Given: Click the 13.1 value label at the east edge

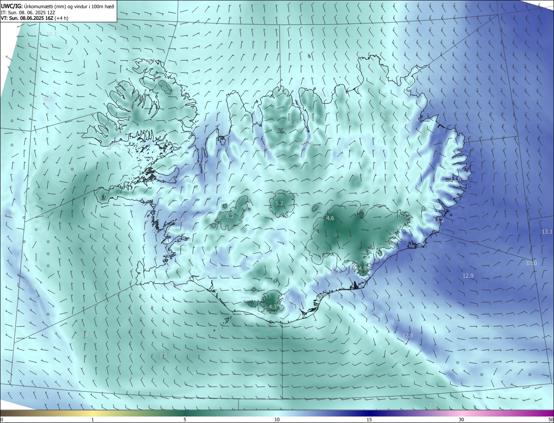Looking at the screenshot, I should click(x=547, y=232).
